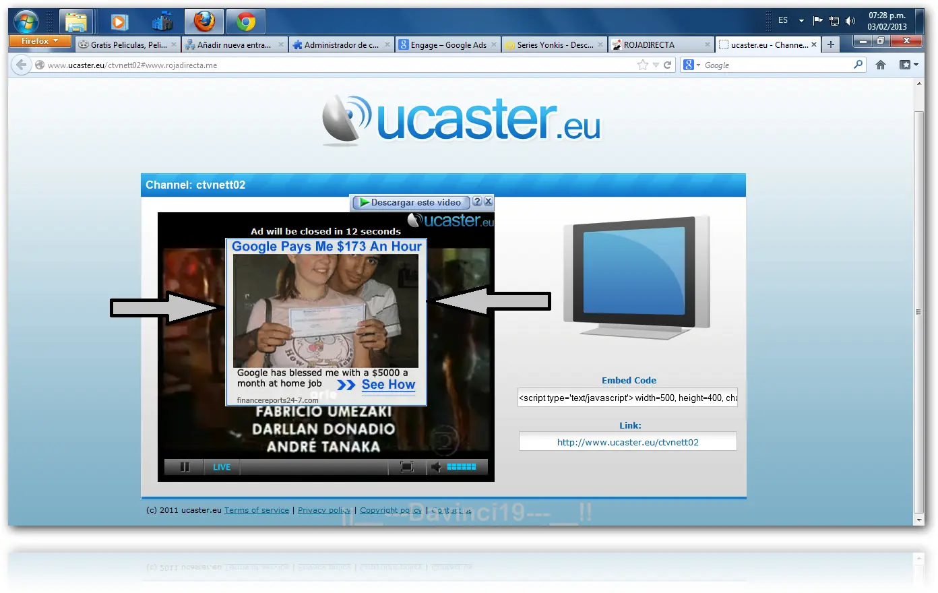
Task: Click the network tray icon
Action: click(x=834, y=21)
